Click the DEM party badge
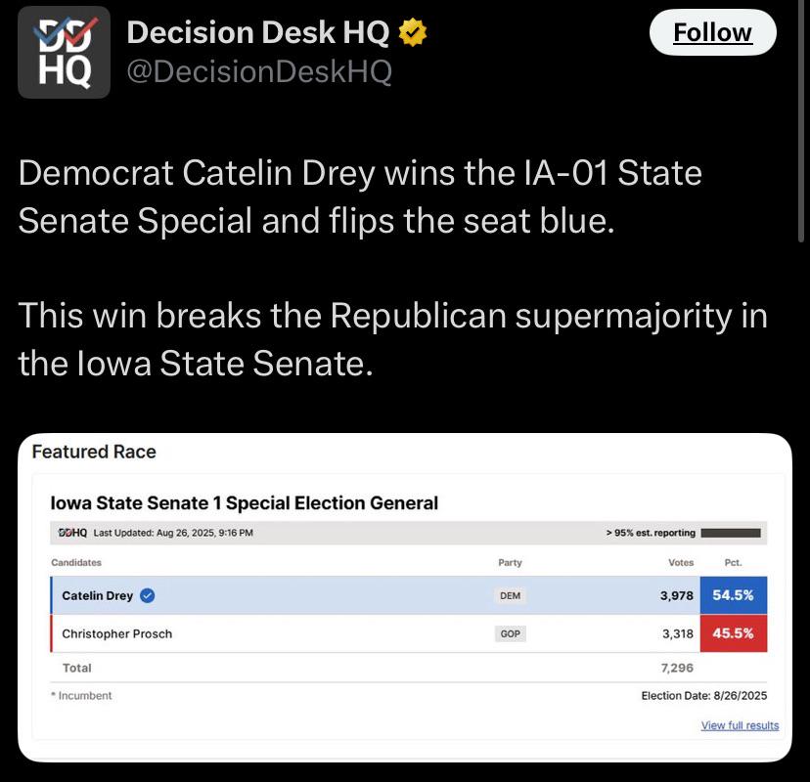810x782 pixels. click(510, 595)
